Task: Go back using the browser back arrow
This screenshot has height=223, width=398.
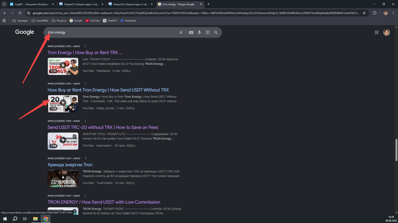Action: (5, 13)
